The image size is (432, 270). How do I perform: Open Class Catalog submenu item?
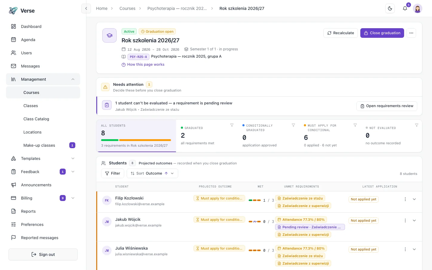pos(43,119)
